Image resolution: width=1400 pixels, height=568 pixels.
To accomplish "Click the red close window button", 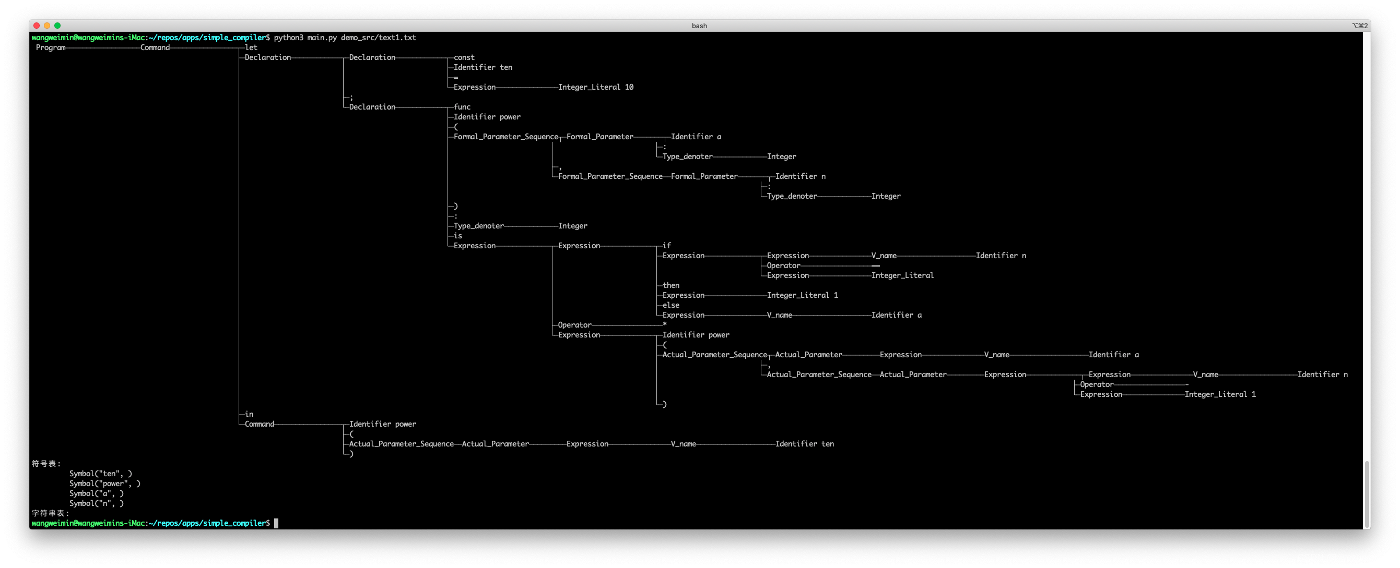I will click(37, 26).
